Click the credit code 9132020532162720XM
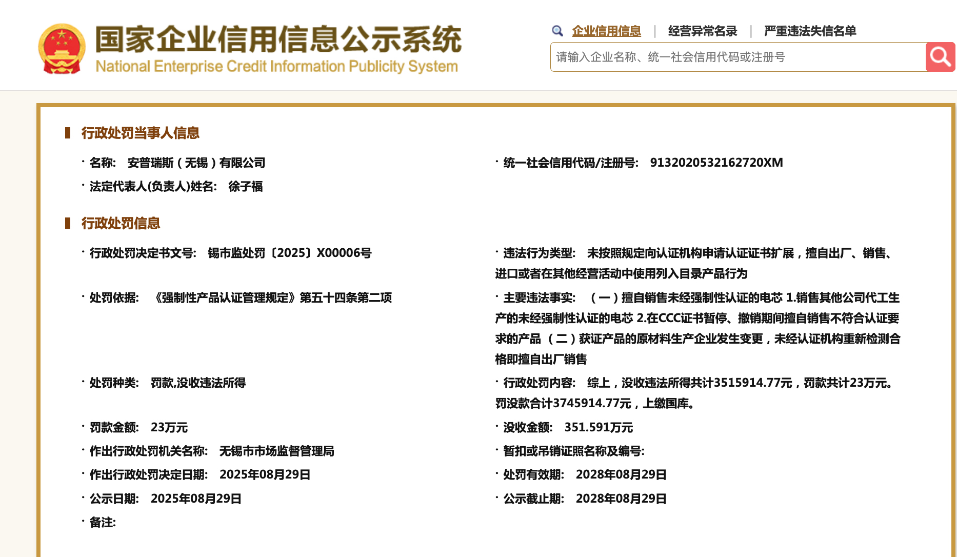This screenshot has height=557, width=957. tap(716, 163)
